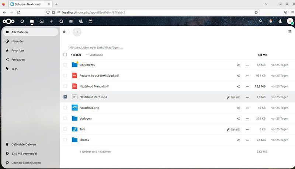Open the Calendar app icon

point(90,21)
